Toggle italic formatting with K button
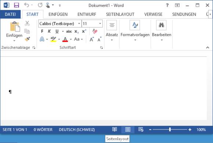This screenshot has height=143, width=213. [49, 31]
